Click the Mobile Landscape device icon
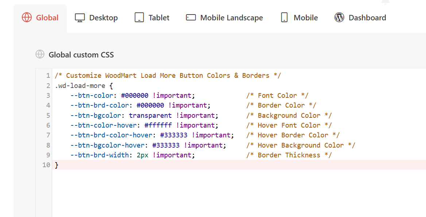Image resolution: width=426 pixels, height=217 pixels. coord(191,17)
